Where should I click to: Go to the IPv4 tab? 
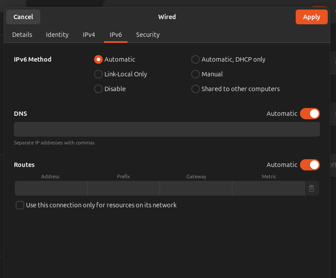click(x=89, y=35)
